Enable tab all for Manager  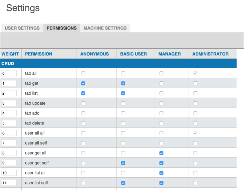161,73
